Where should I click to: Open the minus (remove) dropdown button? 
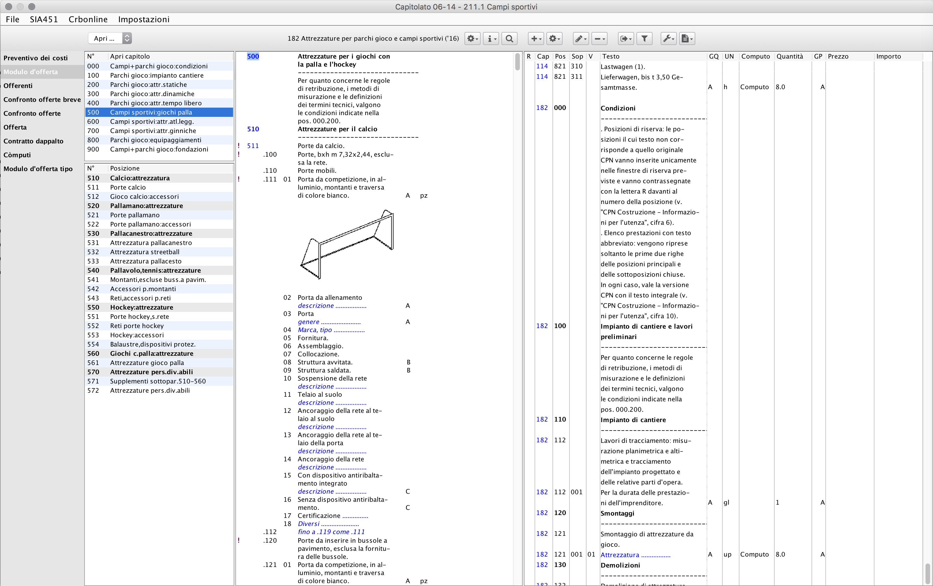tap(599, 38)
